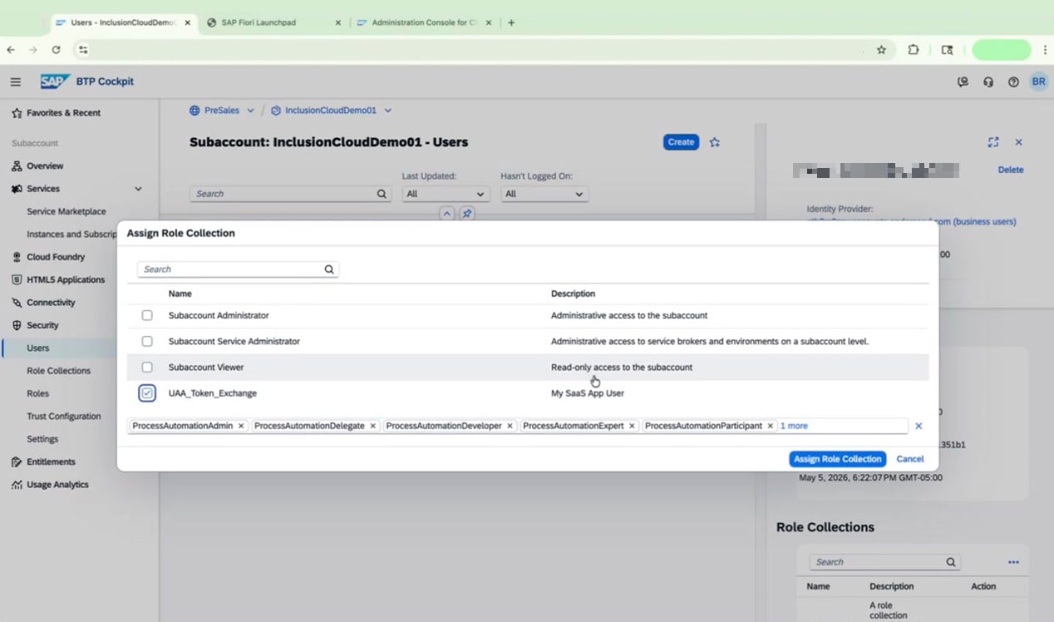This screenshot has width=1054, height=622.
Task: Reload the browser page
Action: tap(56, 50)
